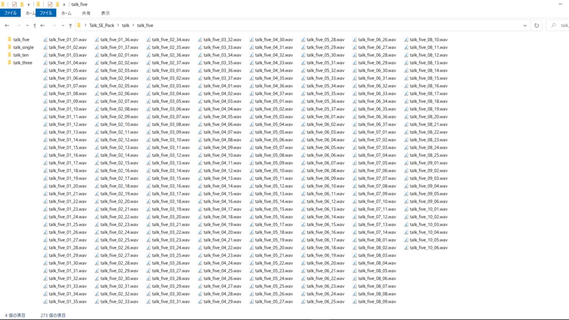The width and height of the screenshot is (569, 320).
Task: Click talk_five segment in the breadcrumb path
Action: [x=145, y=26]
